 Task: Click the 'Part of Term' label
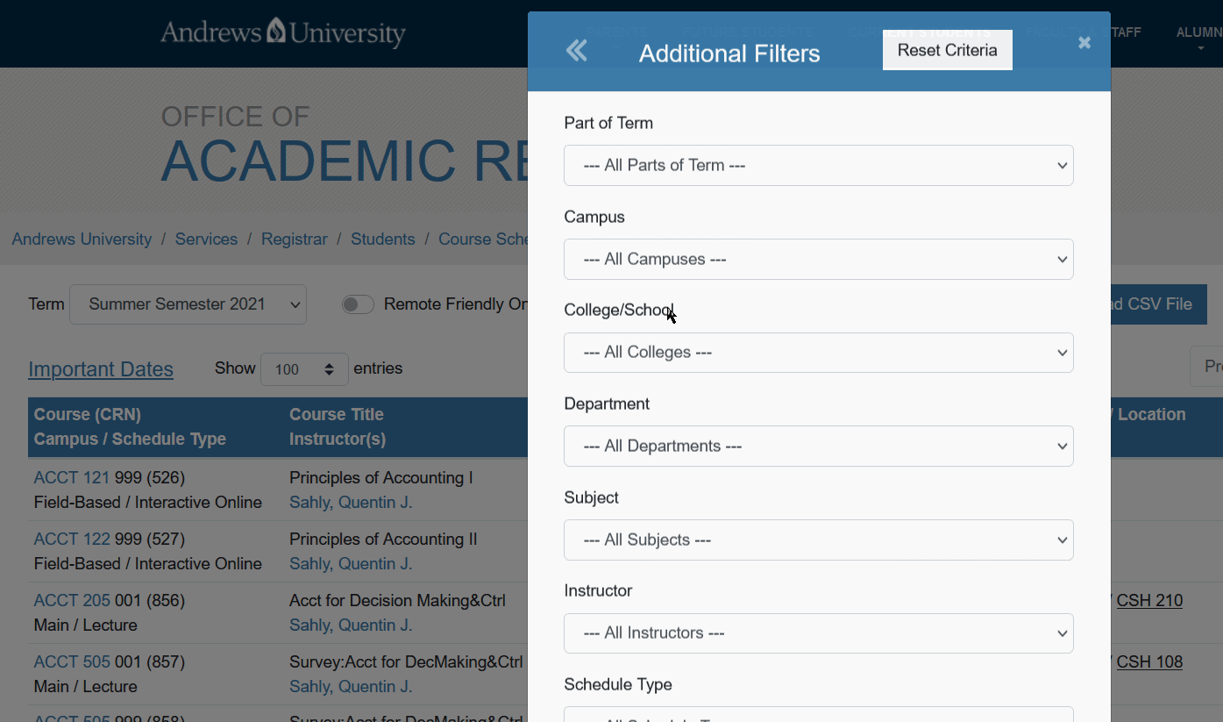608,123
